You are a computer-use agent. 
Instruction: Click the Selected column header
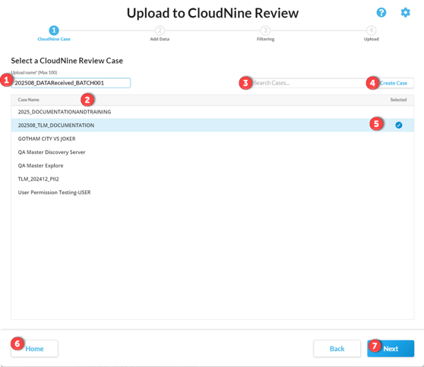pos(398,100)
